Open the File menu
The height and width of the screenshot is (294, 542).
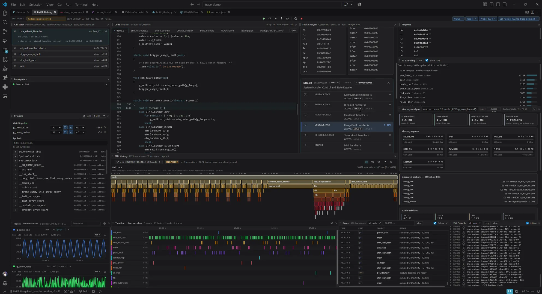click(x=13, y=5)
